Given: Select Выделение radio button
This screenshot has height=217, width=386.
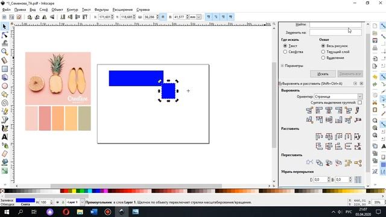Looking at the screenshot, I should (x=323, y=58).
